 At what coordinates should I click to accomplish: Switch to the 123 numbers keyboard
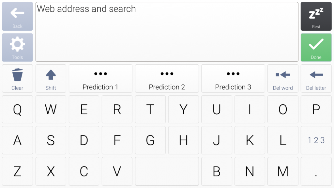coord(316,140)
